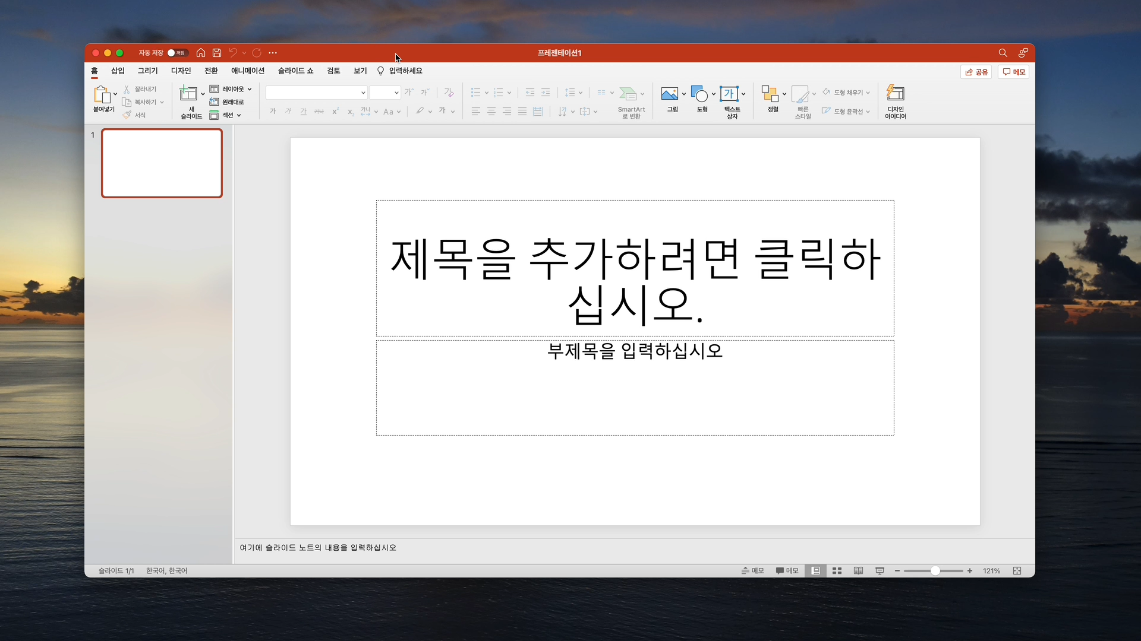Open the search magnifier icon
The height and width of the screenshot is (641, 1141).
tap(1003, 53)
